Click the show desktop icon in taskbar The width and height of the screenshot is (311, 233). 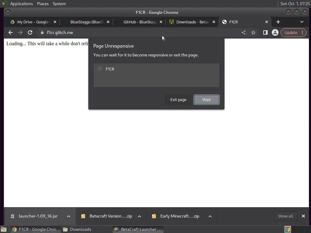point(4,229)
